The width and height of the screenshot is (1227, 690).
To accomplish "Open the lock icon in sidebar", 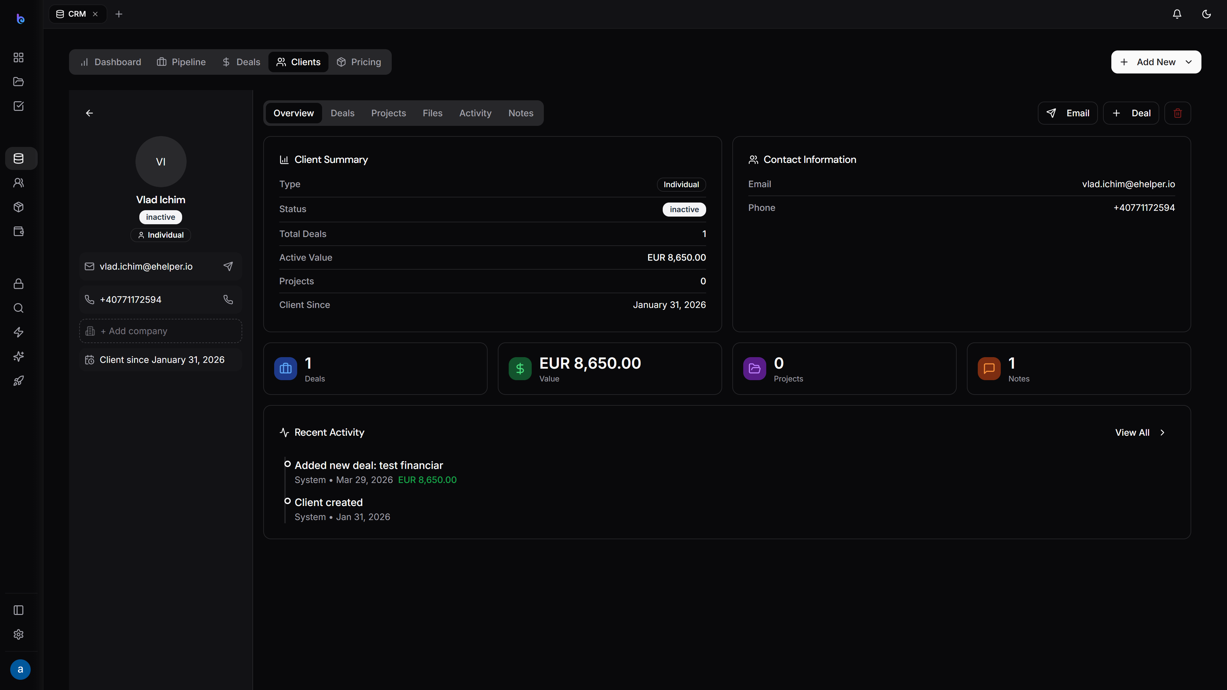I will click(19, 284).
